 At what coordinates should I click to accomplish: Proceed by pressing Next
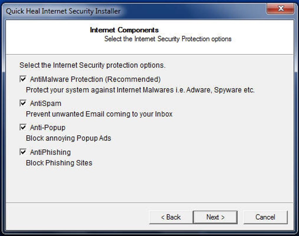tap(215, 217)
